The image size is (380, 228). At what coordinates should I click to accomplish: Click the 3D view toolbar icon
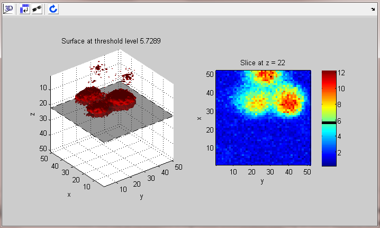pyautogui.click(x=8, y=8)
